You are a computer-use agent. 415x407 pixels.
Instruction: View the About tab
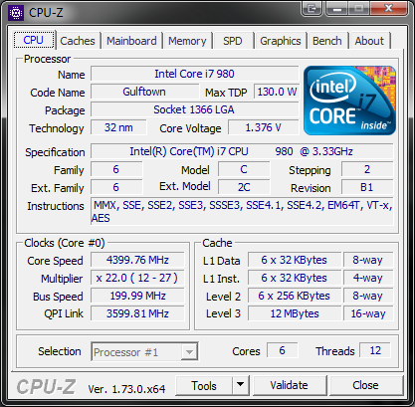pyautogui.click(x=369, y=41)
